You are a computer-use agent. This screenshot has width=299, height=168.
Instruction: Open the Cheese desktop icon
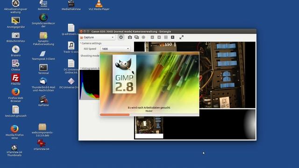(15, 65)
